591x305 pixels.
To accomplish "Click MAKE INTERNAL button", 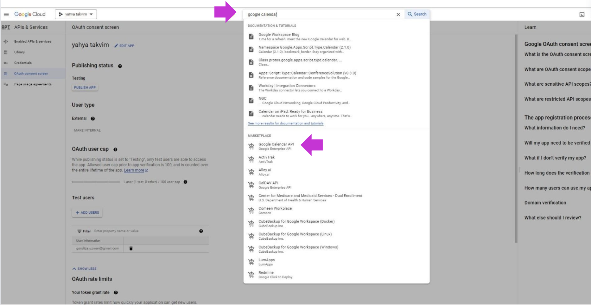I will 87,130.
